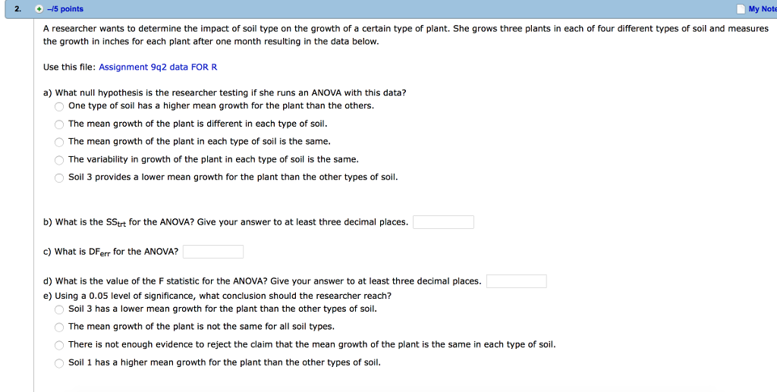Select 'mean growth is different in each type of soil'

tap(59, 124)
